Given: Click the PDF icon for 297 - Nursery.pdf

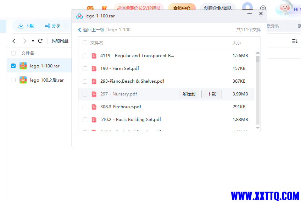Looking at the screenshot, I should [x=94, y=94].
